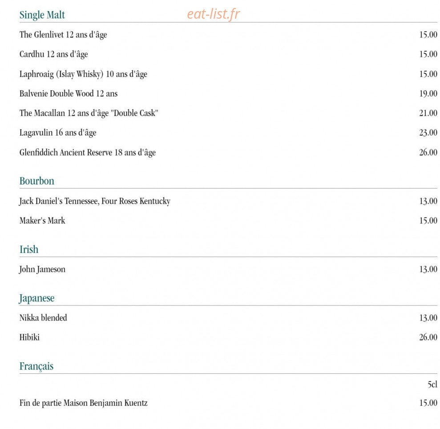Click the eat-list.fr watermark link

point(213,14)
